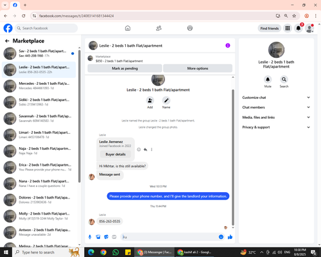321x257 pixels.
Task: Open Molly conversation in list
Action: (x=39, y=216)
